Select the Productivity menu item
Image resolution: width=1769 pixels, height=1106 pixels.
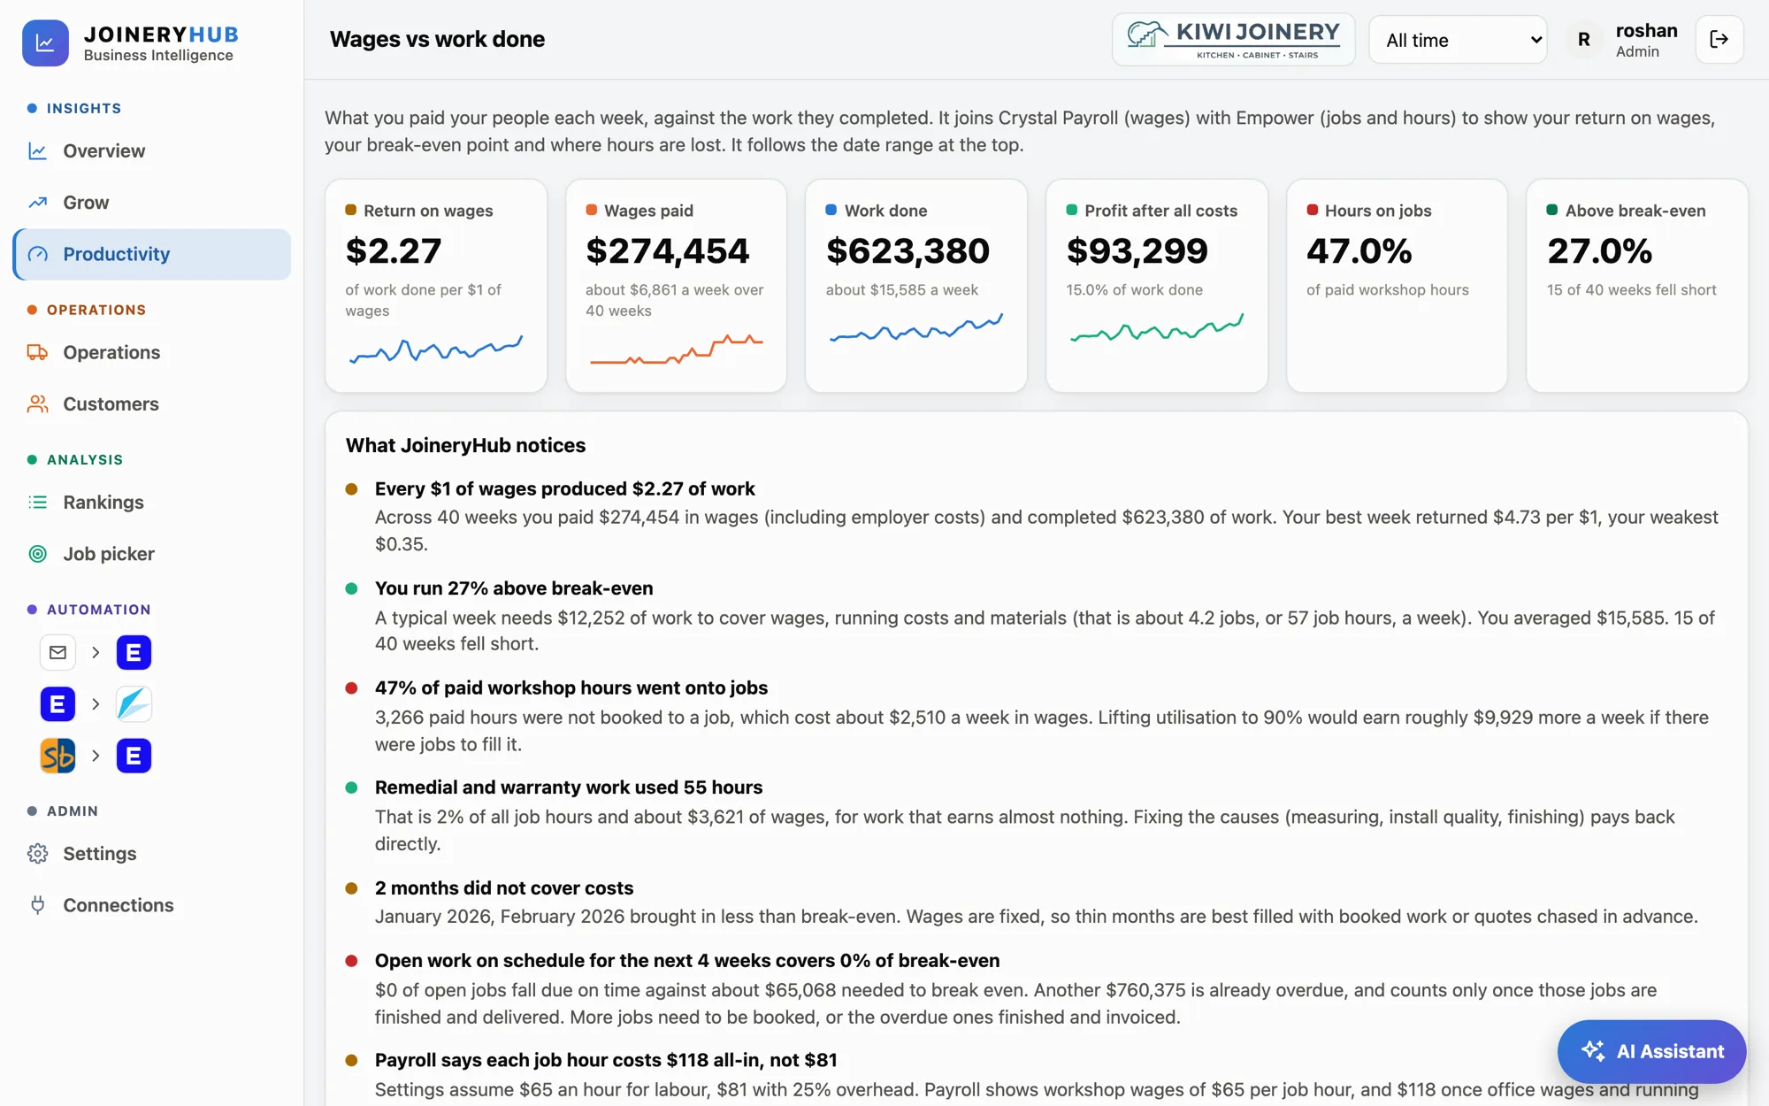click(151, 255)
